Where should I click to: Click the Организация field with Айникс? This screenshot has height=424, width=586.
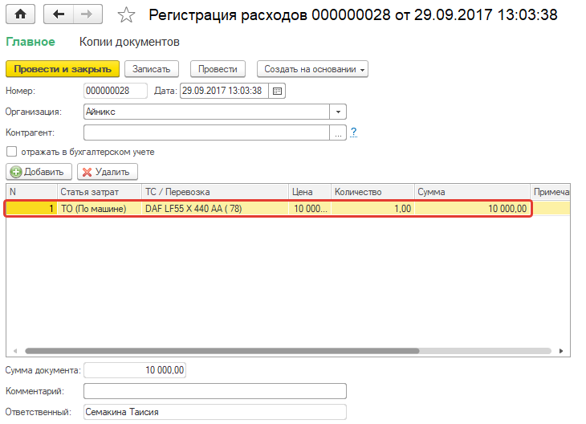pyautogui.click(x=206, y=112)
